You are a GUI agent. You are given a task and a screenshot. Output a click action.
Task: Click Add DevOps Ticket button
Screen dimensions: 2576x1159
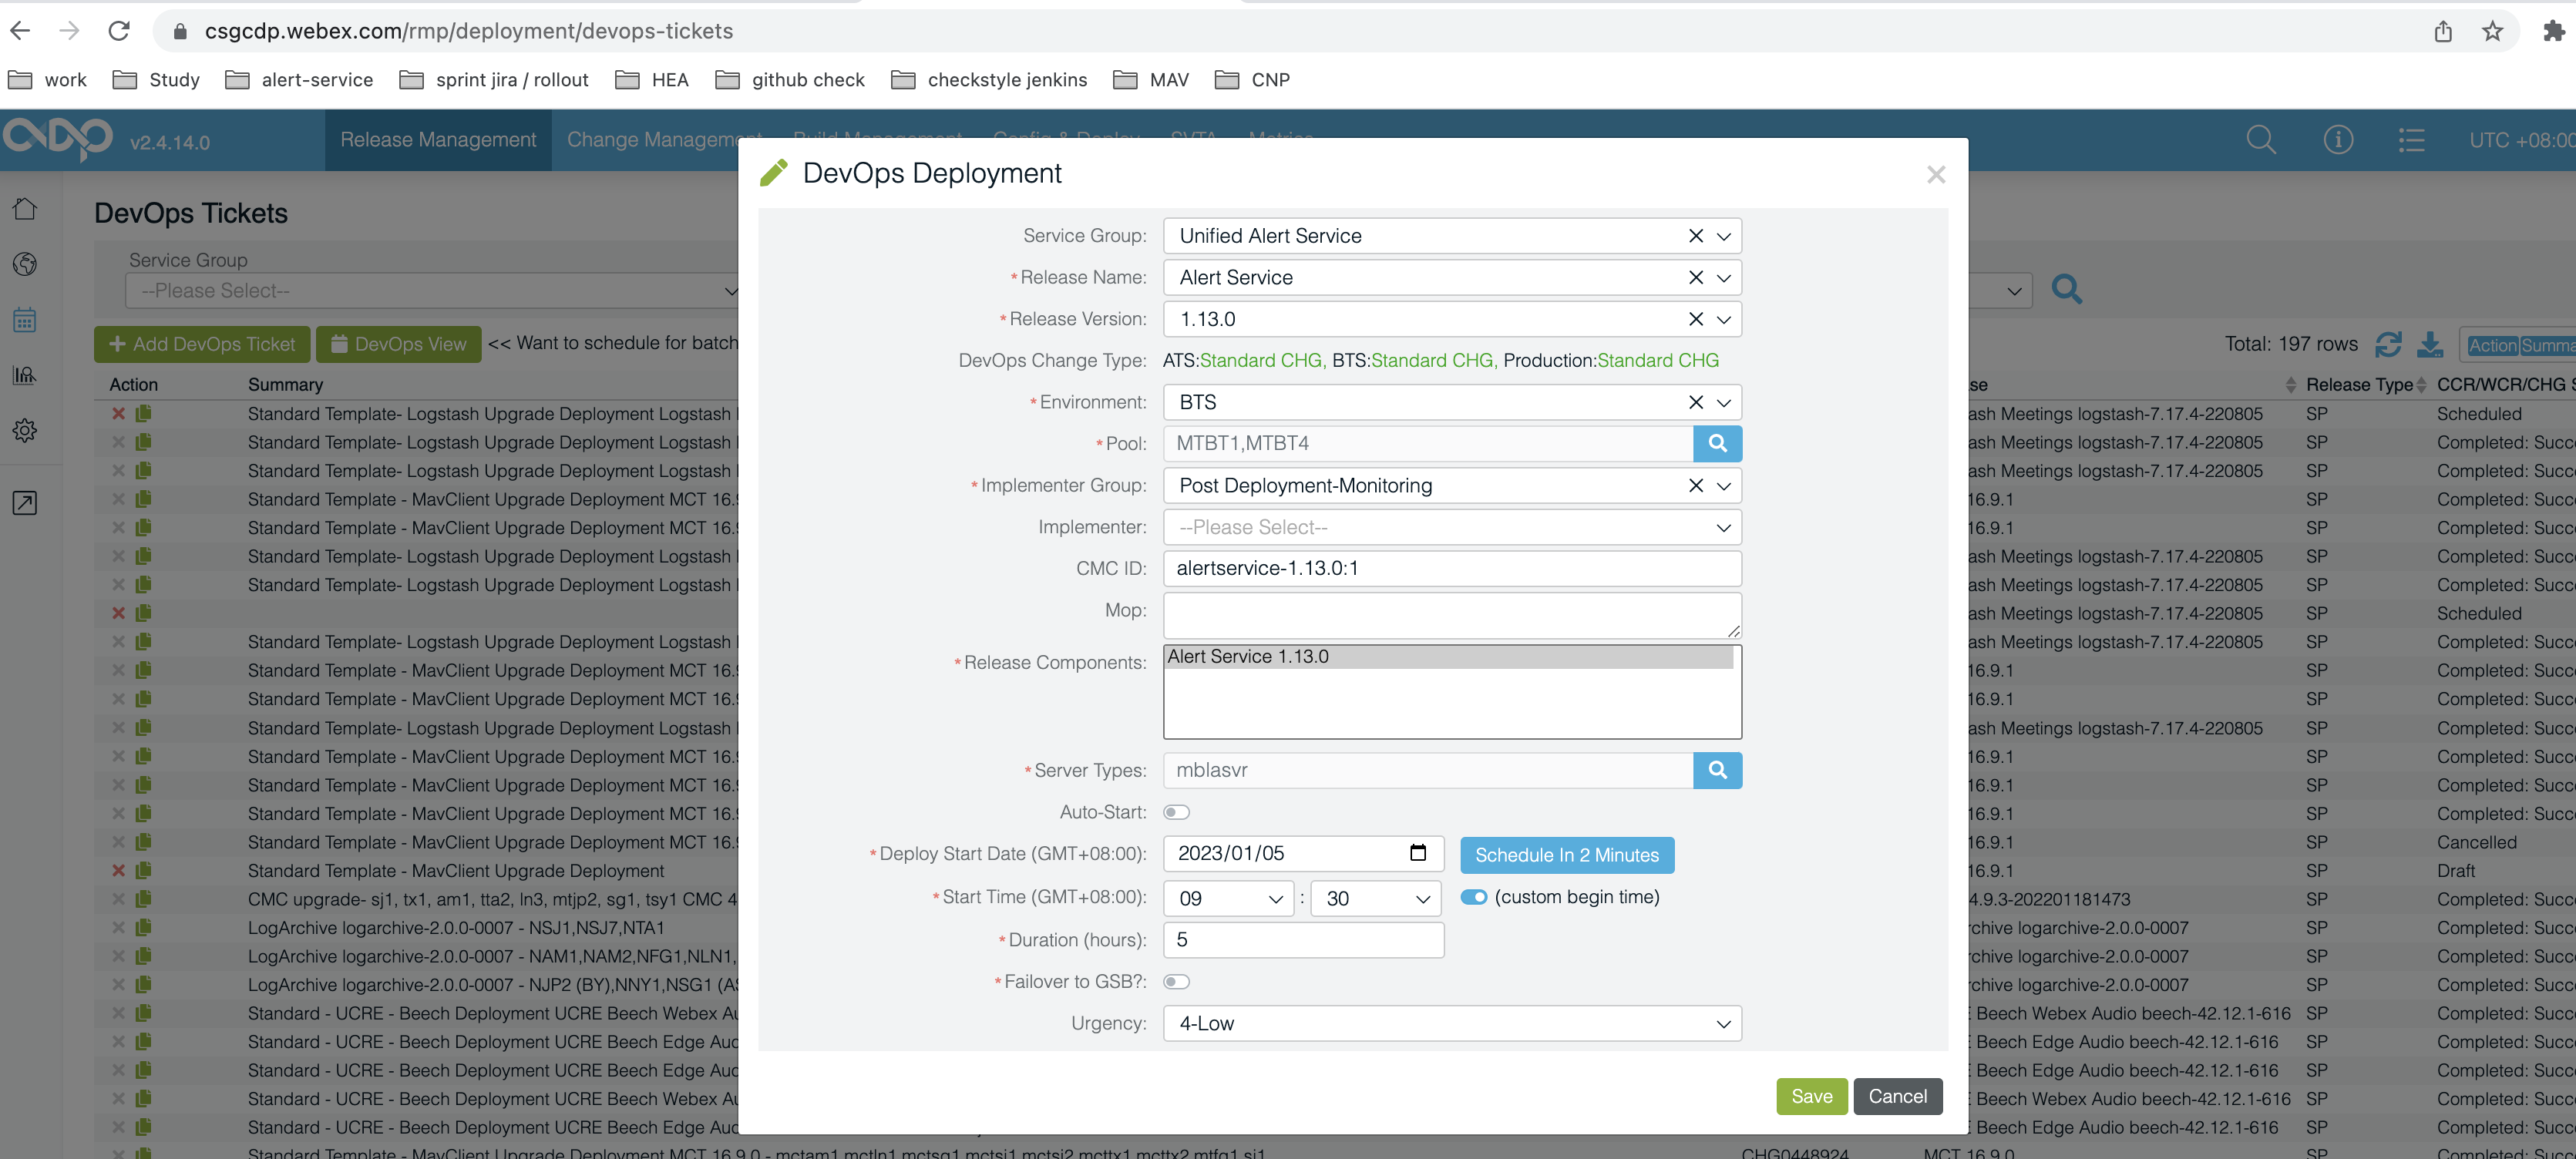pyautogui.click(x=202, y=344)
